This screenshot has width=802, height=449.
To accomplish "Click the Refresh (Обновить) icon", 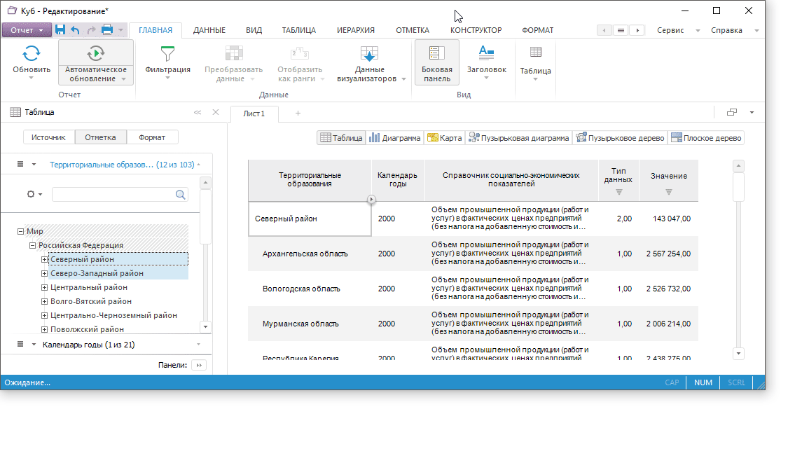I will click(32, 55).
